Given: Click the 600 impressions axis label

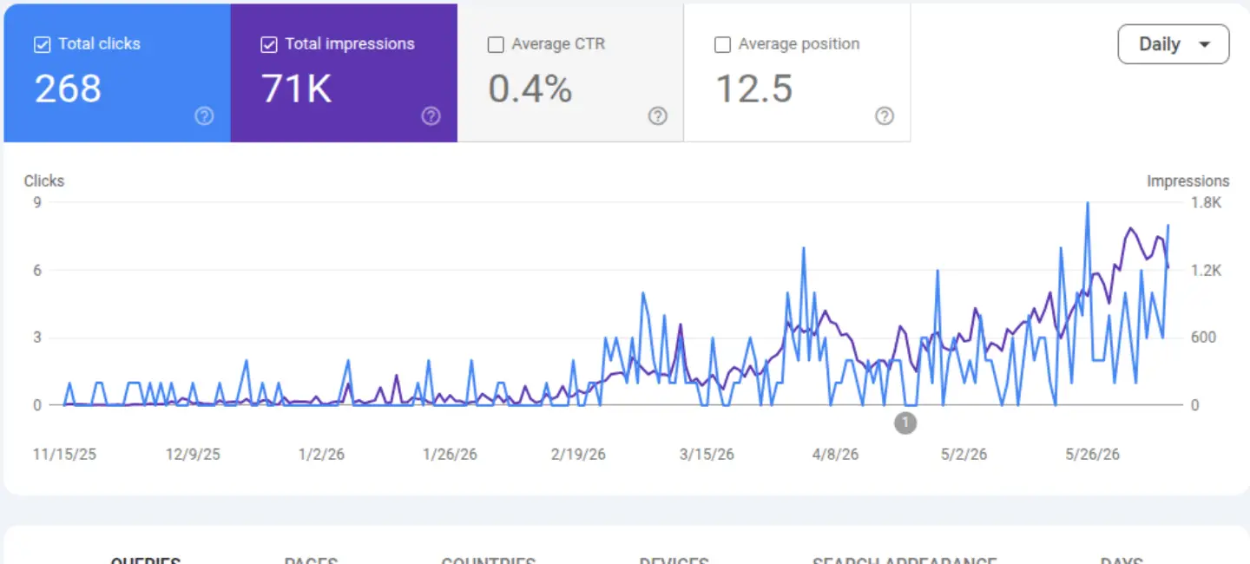Looking at the screenshot, I should pos(1203,338).
